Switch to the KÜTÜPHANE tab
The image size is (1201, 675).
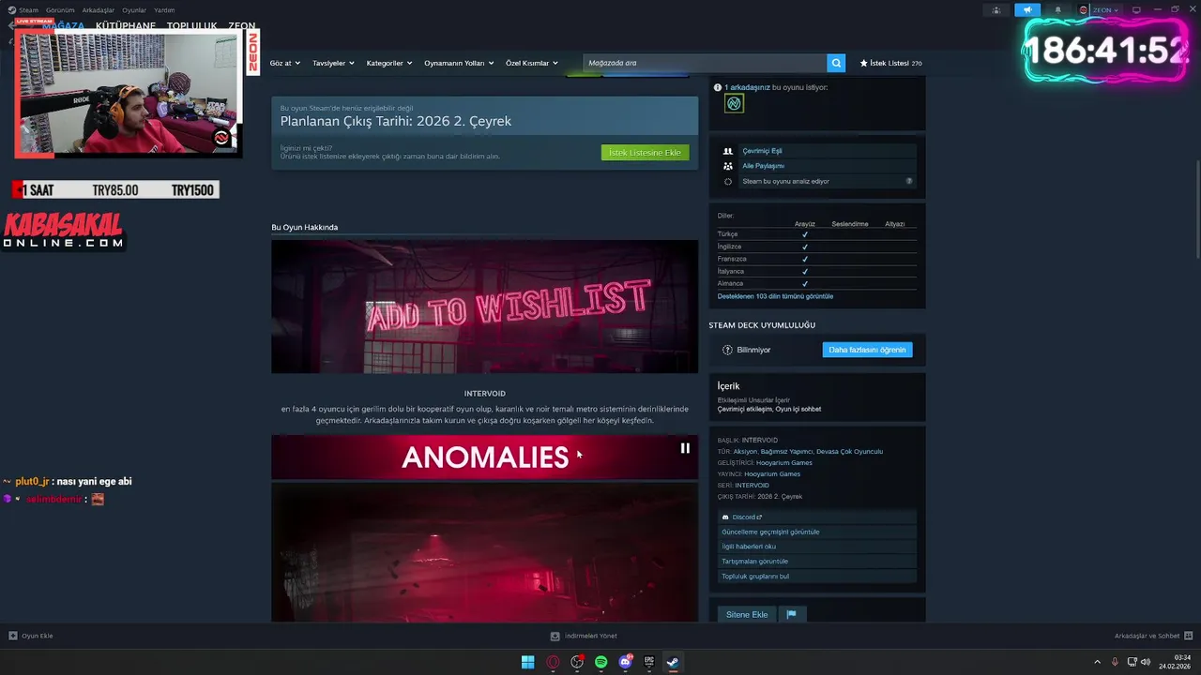click(x=126, y=26)
